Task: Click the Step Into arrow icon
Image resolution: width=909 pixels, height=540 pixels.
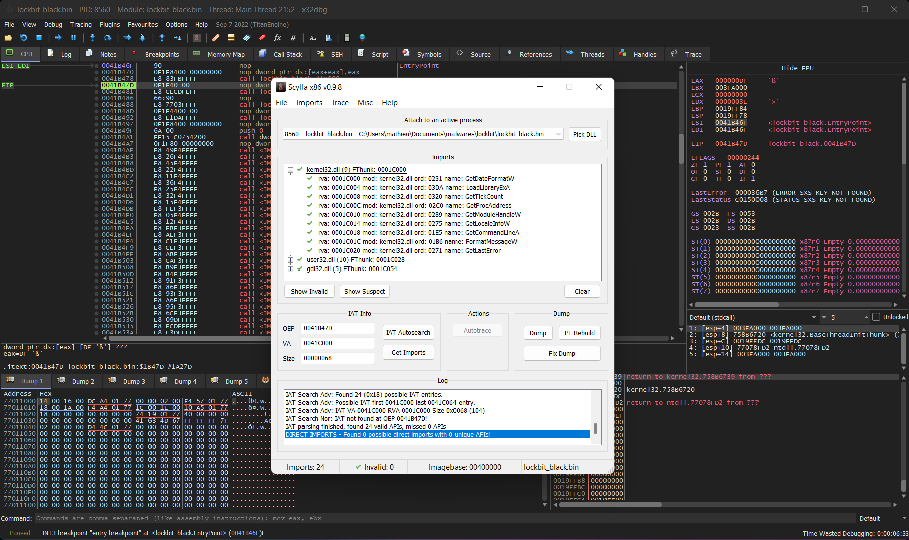Action: (x=92, y=38)
